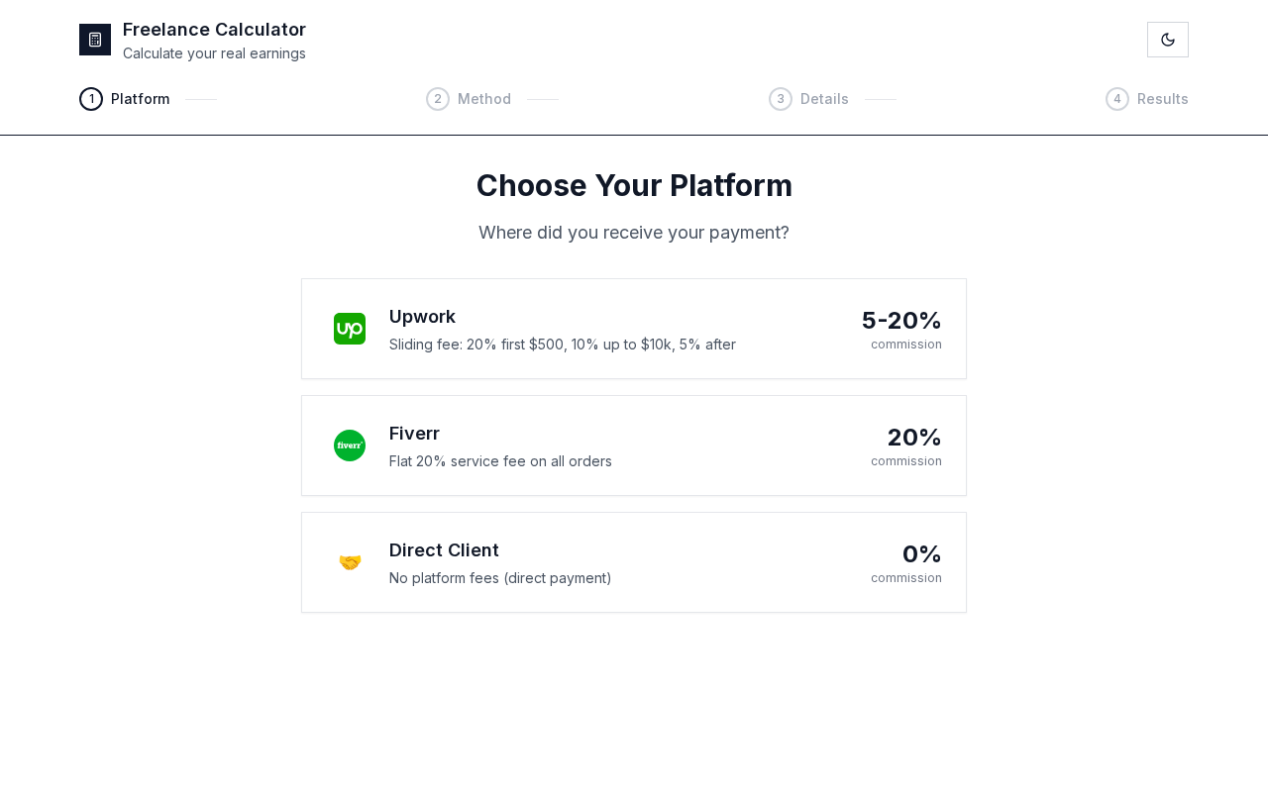The width and height of the screenshot is (1268, 792).
Task: Click the 20% commission value for Fiverr
Action: [x=914, y=438]
